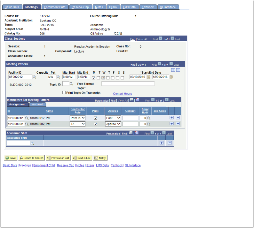Open the Exam tab
The image size is (254, 228).
pos(113,7)
